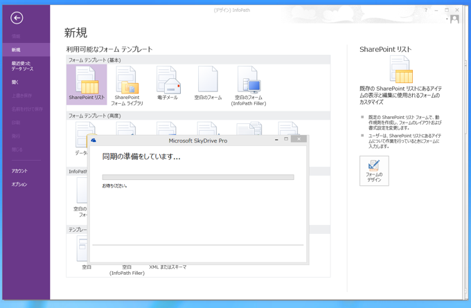Open the 印刷 sidebar entry
Viewport: 471px width, 308px height.
point(16,123)
